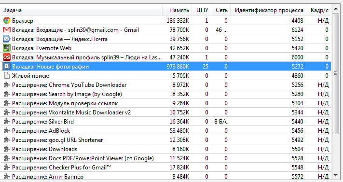Viewport: 343px width, 182px height.
Task: Select Расширение: Silver Bird row
Action: tap(166, 122)
